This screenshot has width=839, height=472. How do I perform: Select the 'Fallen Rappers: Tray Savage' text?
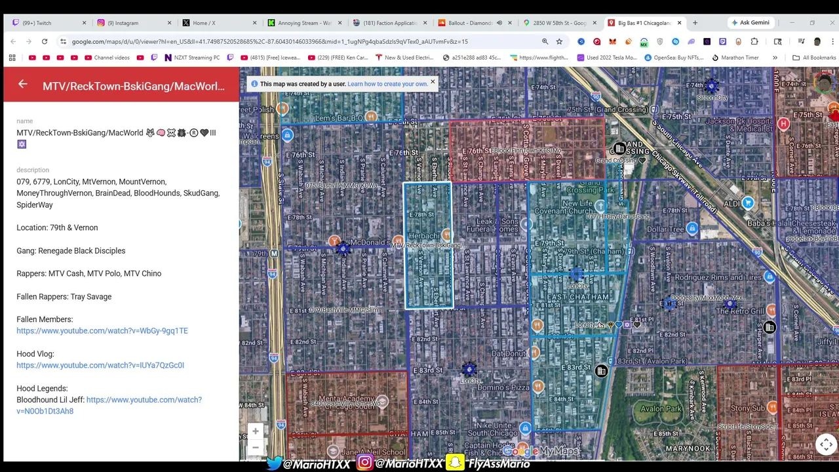coord(64,296)
